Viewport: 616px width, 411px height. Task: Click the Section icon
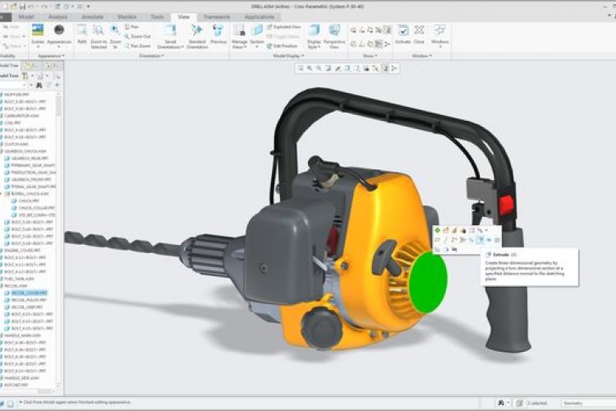click(257, 30)
